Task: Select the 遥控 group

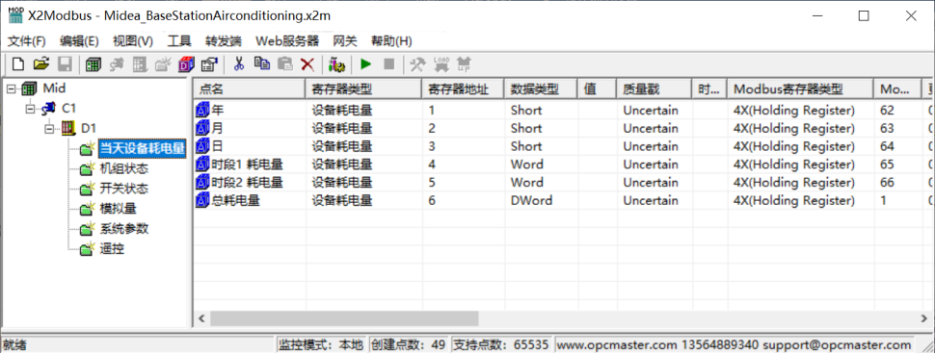Action: click(x=112, y=249)
